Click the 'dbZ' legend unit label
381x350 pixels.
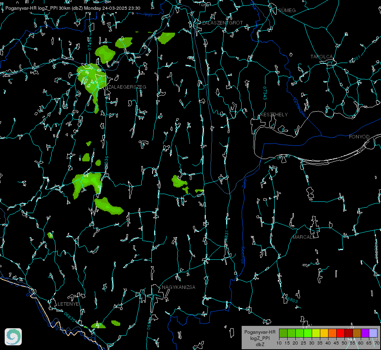point(260,345)
